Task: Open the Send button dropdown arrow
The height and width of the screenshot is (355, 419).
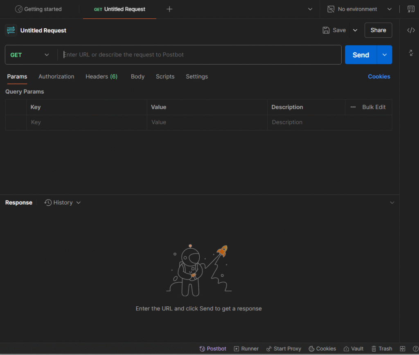Action: coord(384,55)
